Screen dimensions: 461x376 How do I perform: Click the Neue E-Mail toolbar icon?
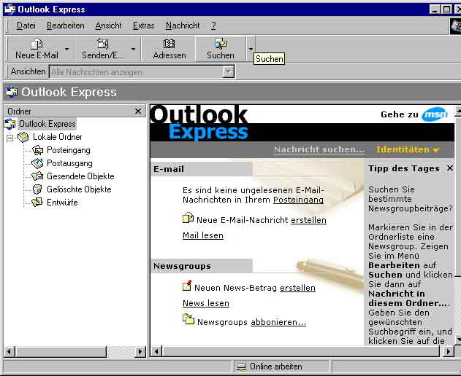point(37,44)
